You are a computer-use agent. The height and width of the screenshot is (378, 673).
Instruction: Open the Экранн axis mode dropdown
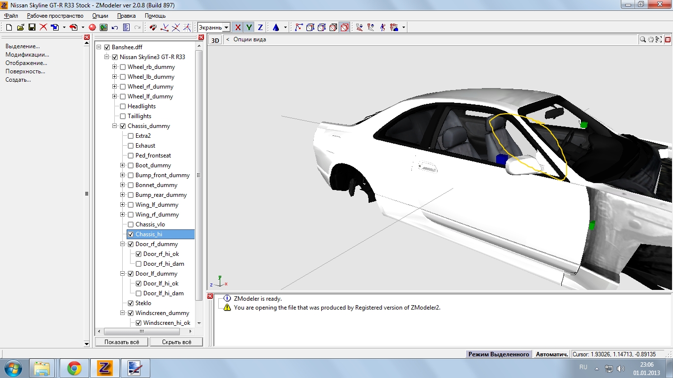[x=226, y=28]
